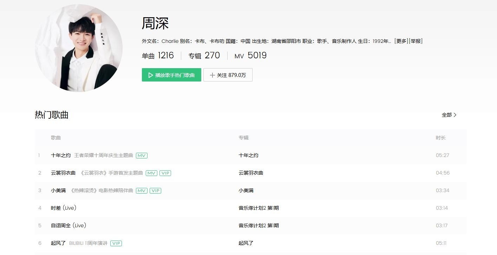Open the 专辑 270 albums tab
Screen dimensions: 497x255
coord(204,55)
